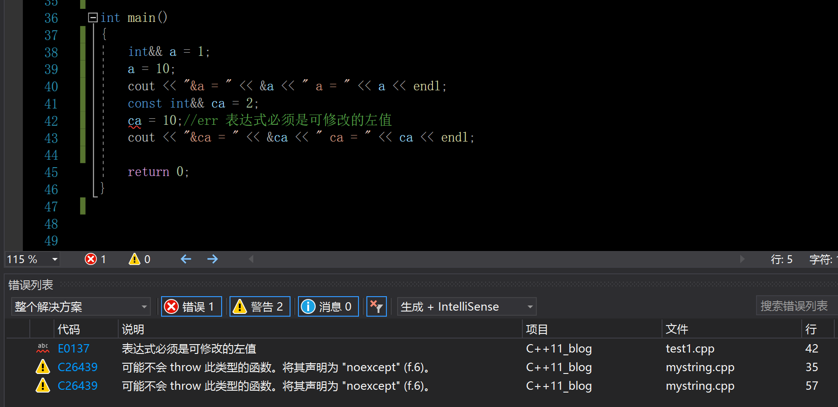The width and height of the screenshot is (838, 407).
Task: Click line number 42 in the gutter
Action: coord(51,121)
